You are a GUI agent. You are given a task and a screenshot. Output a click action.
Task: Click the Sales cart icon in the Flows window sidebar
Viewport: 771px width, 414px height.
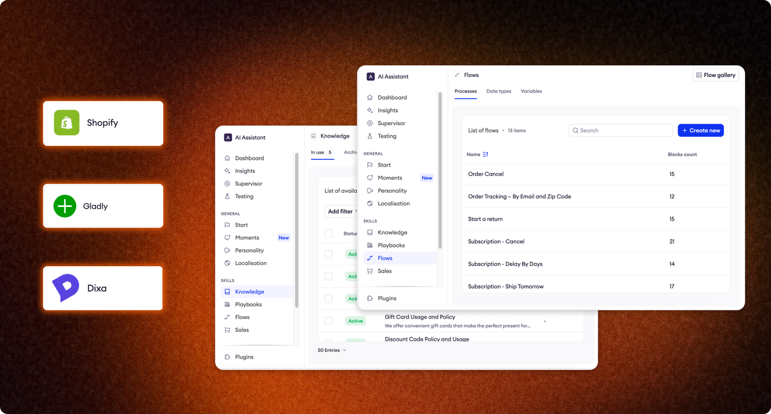370,271
